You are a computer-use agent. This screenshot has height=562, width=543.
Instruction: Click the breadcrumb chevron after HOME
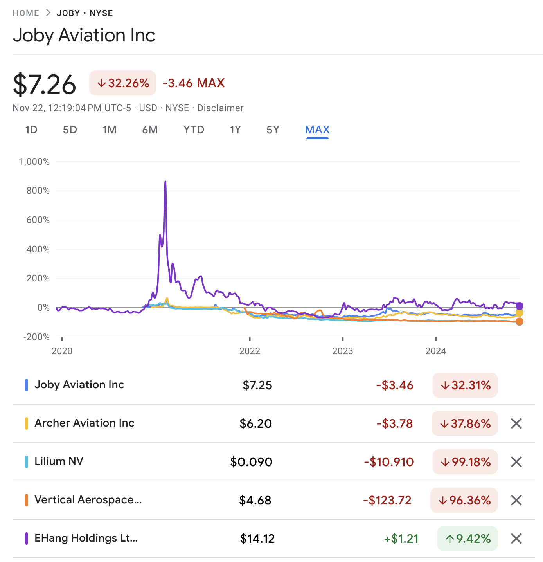point(48,13)
